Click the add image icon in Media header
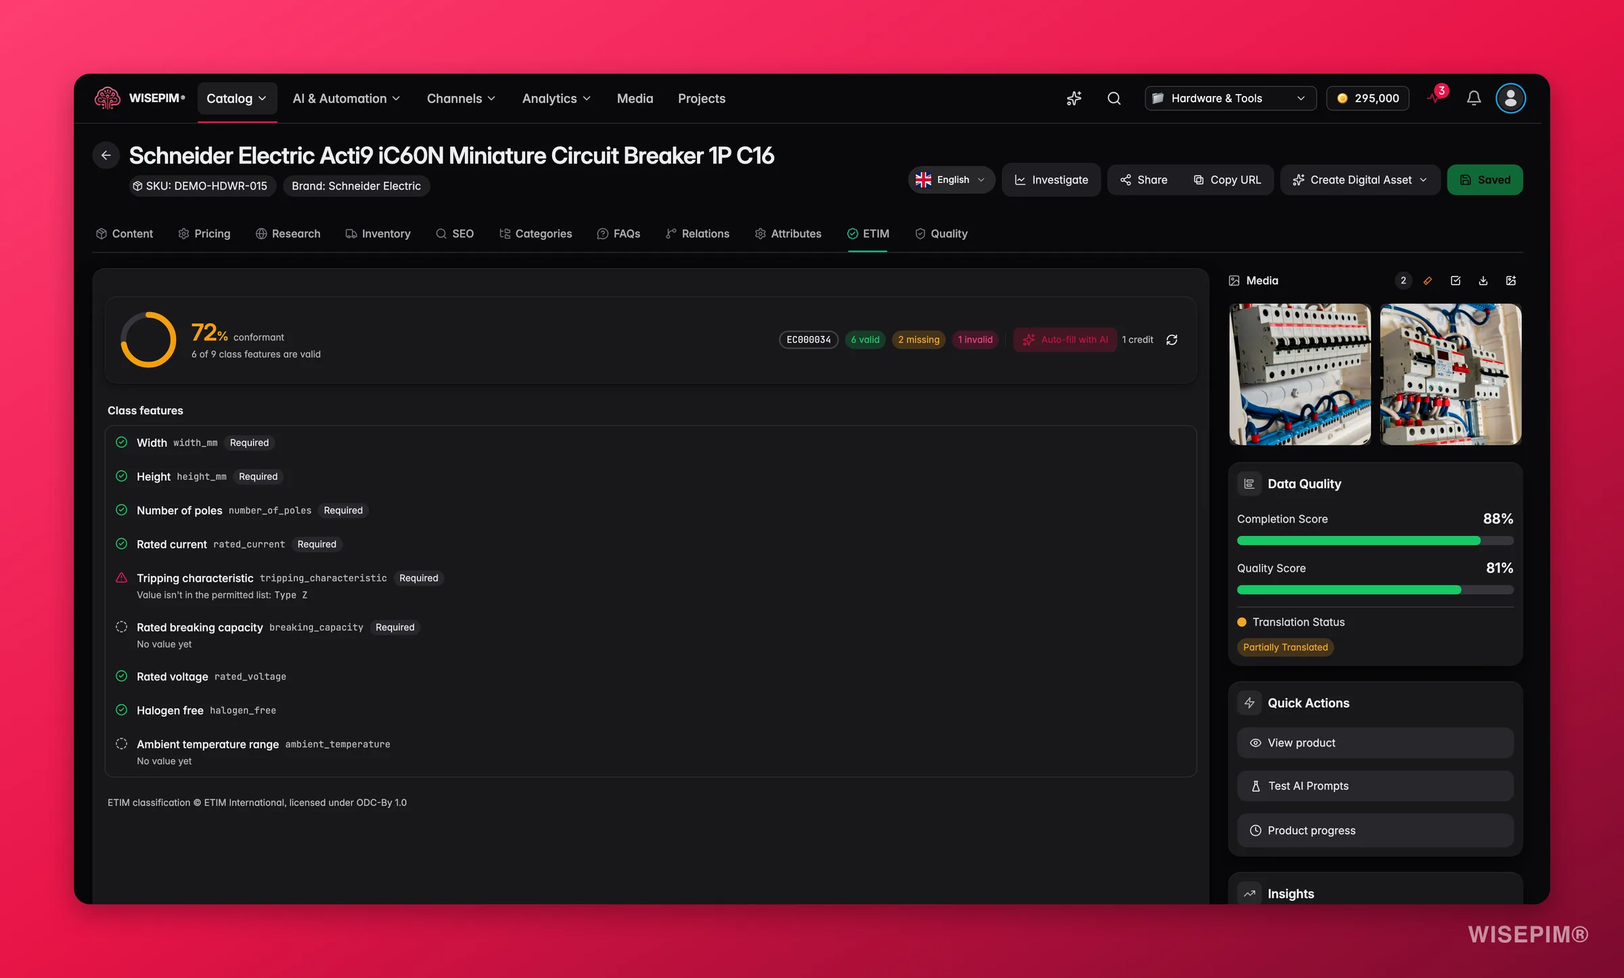Viewport: 1624px width, 978px height. pyautogui.click(x=1511, y=281)
